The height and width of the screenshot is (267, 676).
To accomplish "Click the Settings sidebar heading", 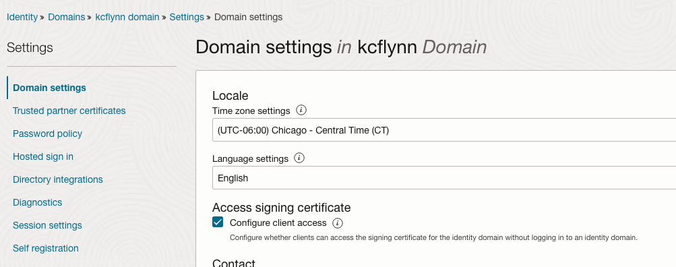I will (30, 47).
